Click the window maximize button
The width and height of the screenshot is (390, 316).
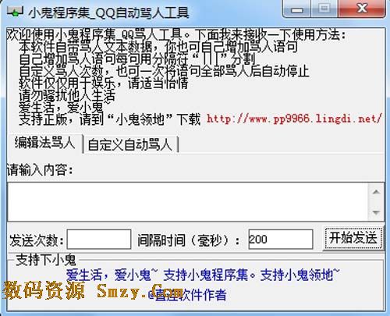pyautogui.click(x=324, y=9)
